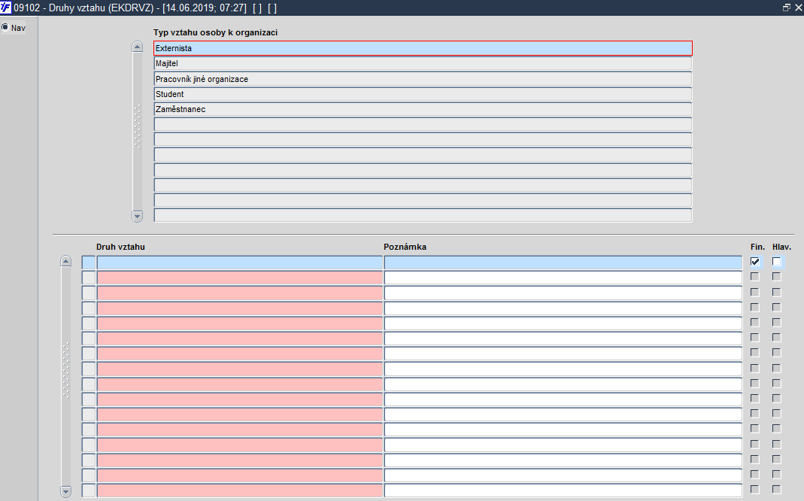
Task: Click the application icon in the title bar
Action: (x=5, y=8)
